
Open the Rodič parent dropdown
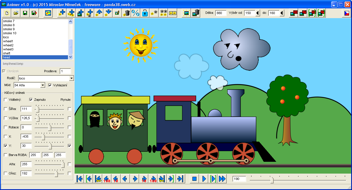point(71,78)
